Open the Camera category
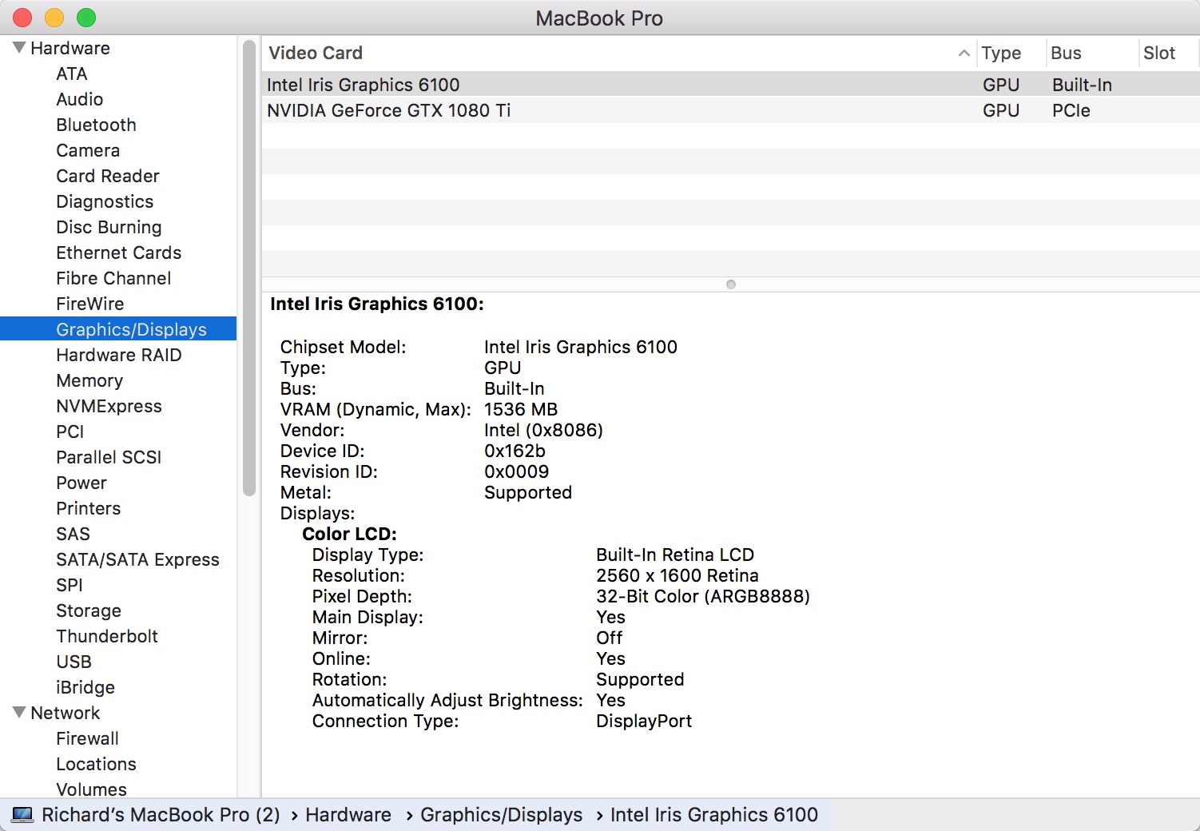1200x831 pixels. [88, 150]
